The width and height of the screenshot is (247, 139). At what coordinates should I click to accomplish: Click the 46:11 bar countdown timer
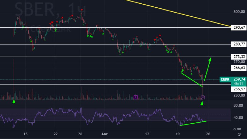coord(238,84)
